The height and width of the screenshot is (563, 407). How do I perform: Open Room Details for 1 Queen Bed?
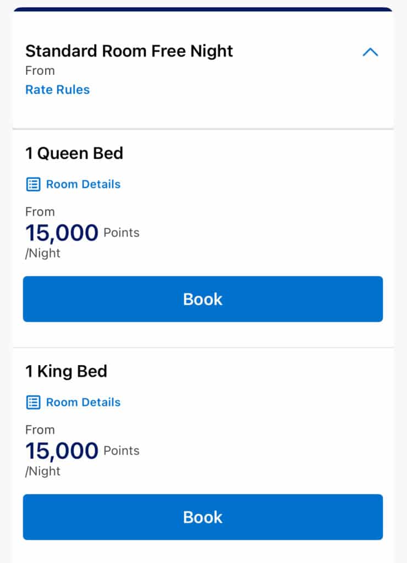pos(84,184)
